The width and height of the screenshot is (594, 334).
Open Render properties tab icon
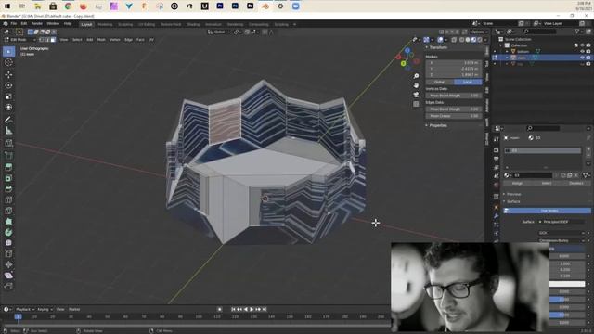click(x=497, y=150)
